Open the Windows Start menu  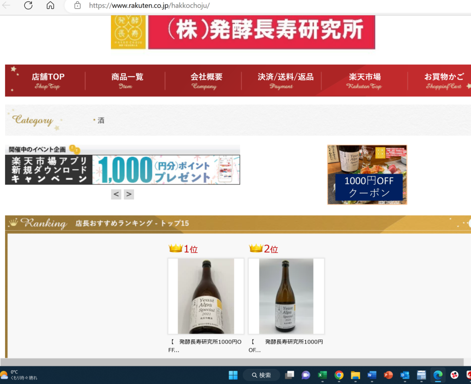(x=233, y=375)
